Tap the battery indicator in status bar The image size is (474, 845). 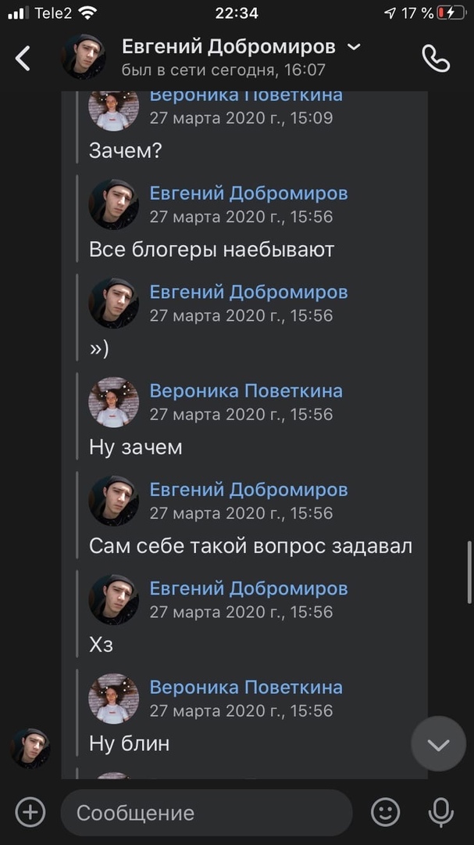click(451, 13)
